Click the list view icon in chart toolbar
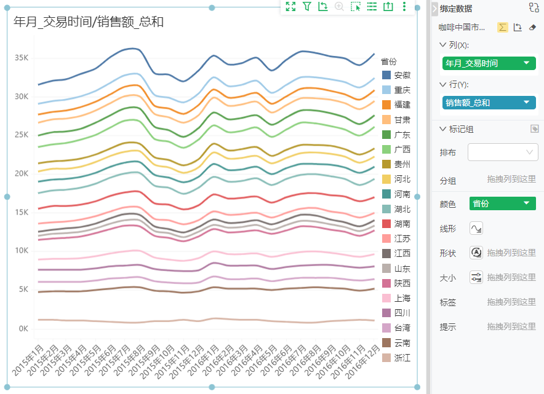Screen dimensions: 544x394 tap(372, 6)
